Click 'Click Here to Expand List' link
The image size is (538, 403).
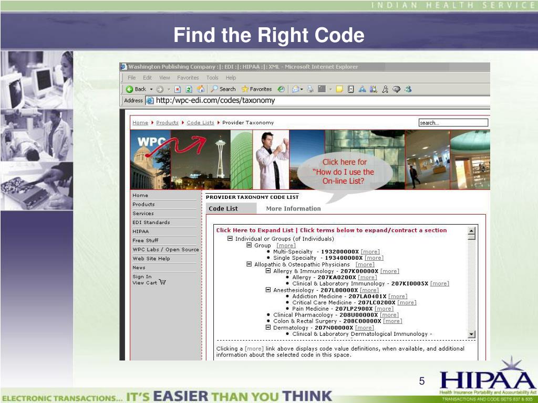point(255,230)
